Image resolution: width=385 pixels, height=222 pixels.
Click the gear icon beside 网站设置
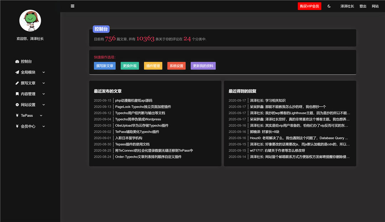[17, 104]
